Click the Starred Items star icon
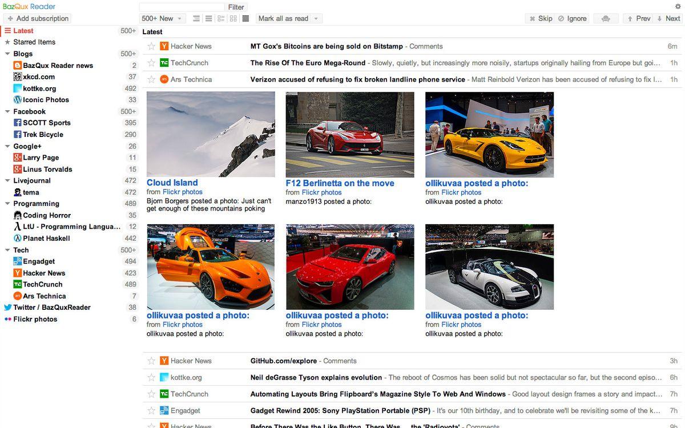This screenshot has width=685, height=428. pyautogui.click(x=7, y=42)
